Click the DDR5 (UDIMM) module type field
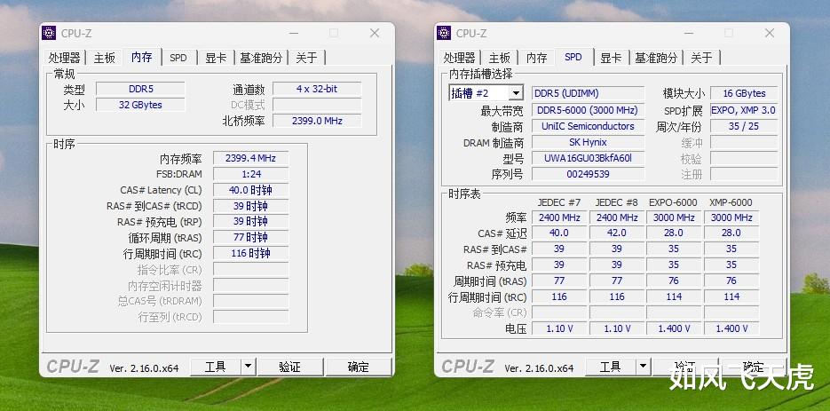This screenshot has width=830, height=411. coord(588,93)
